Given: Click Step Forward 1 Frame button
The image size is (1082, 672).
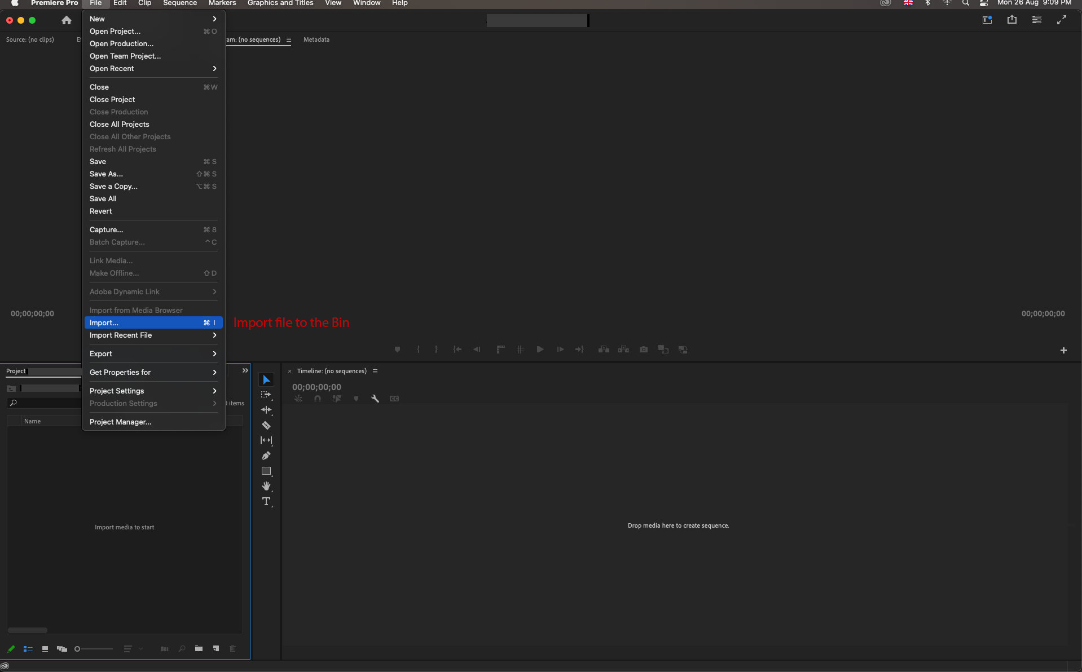Looking at the screenshot, I should pyautogui.click(x=560, y=350).
